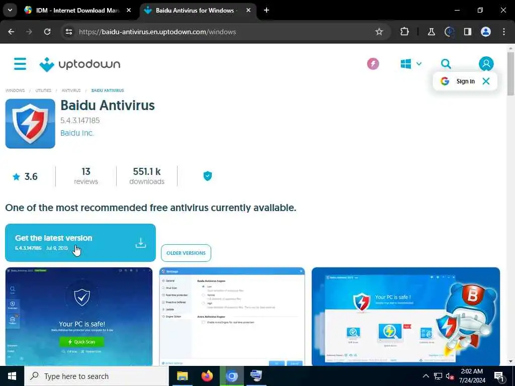Viewport: 515px width, 386px height.
Task: Open the Uptodown hamburger menu
Action: tap(20, 64)
